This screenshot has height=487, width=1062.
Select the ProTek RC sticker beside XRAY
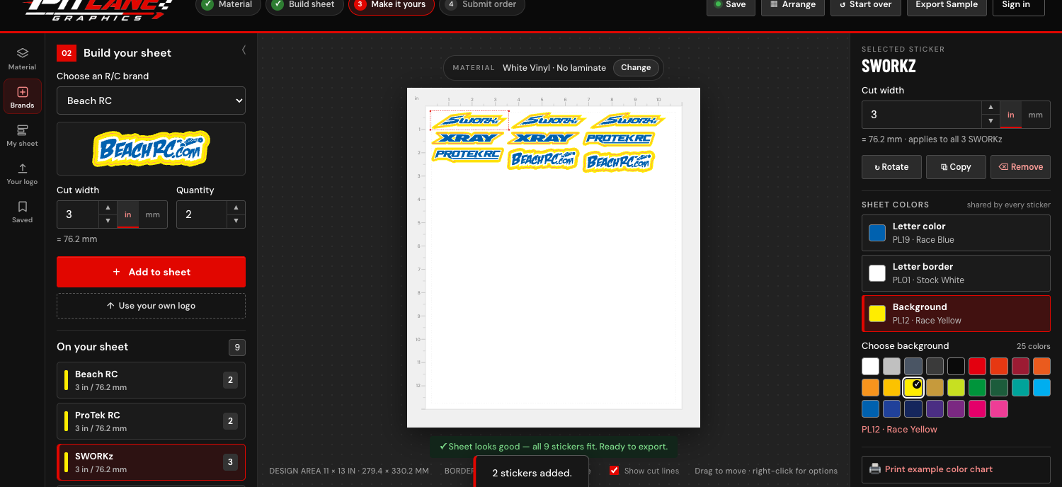tap(619, 139)
